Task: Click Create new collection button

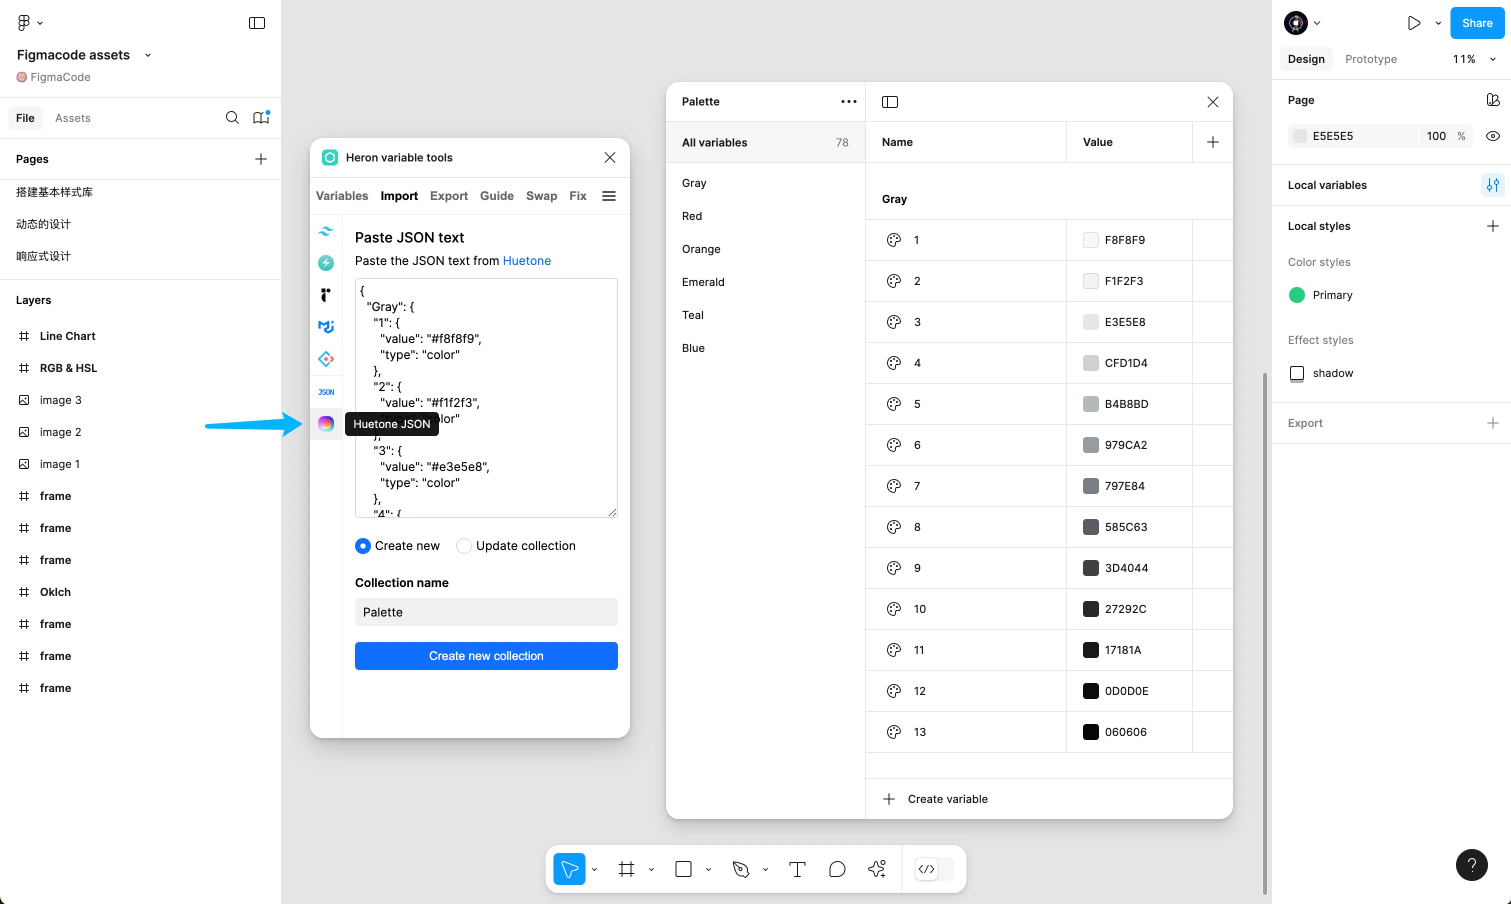Action: (486, 656)
